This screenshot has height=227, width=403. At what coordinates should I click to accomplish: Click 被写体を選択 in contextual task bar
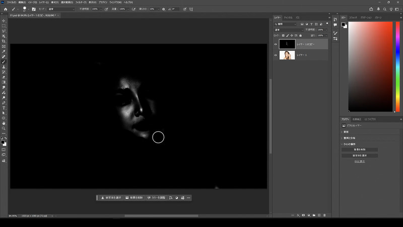[x=111, y=198]
